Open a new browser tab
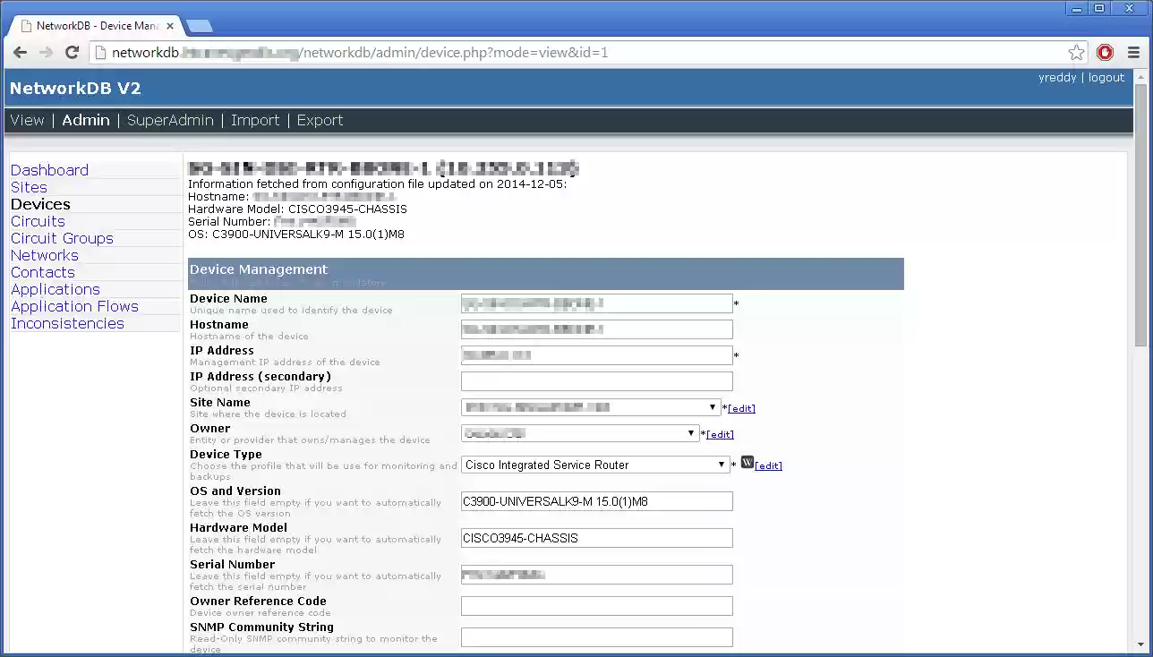The width and height of the screenshot is (1153, 657). pos(199,25)
